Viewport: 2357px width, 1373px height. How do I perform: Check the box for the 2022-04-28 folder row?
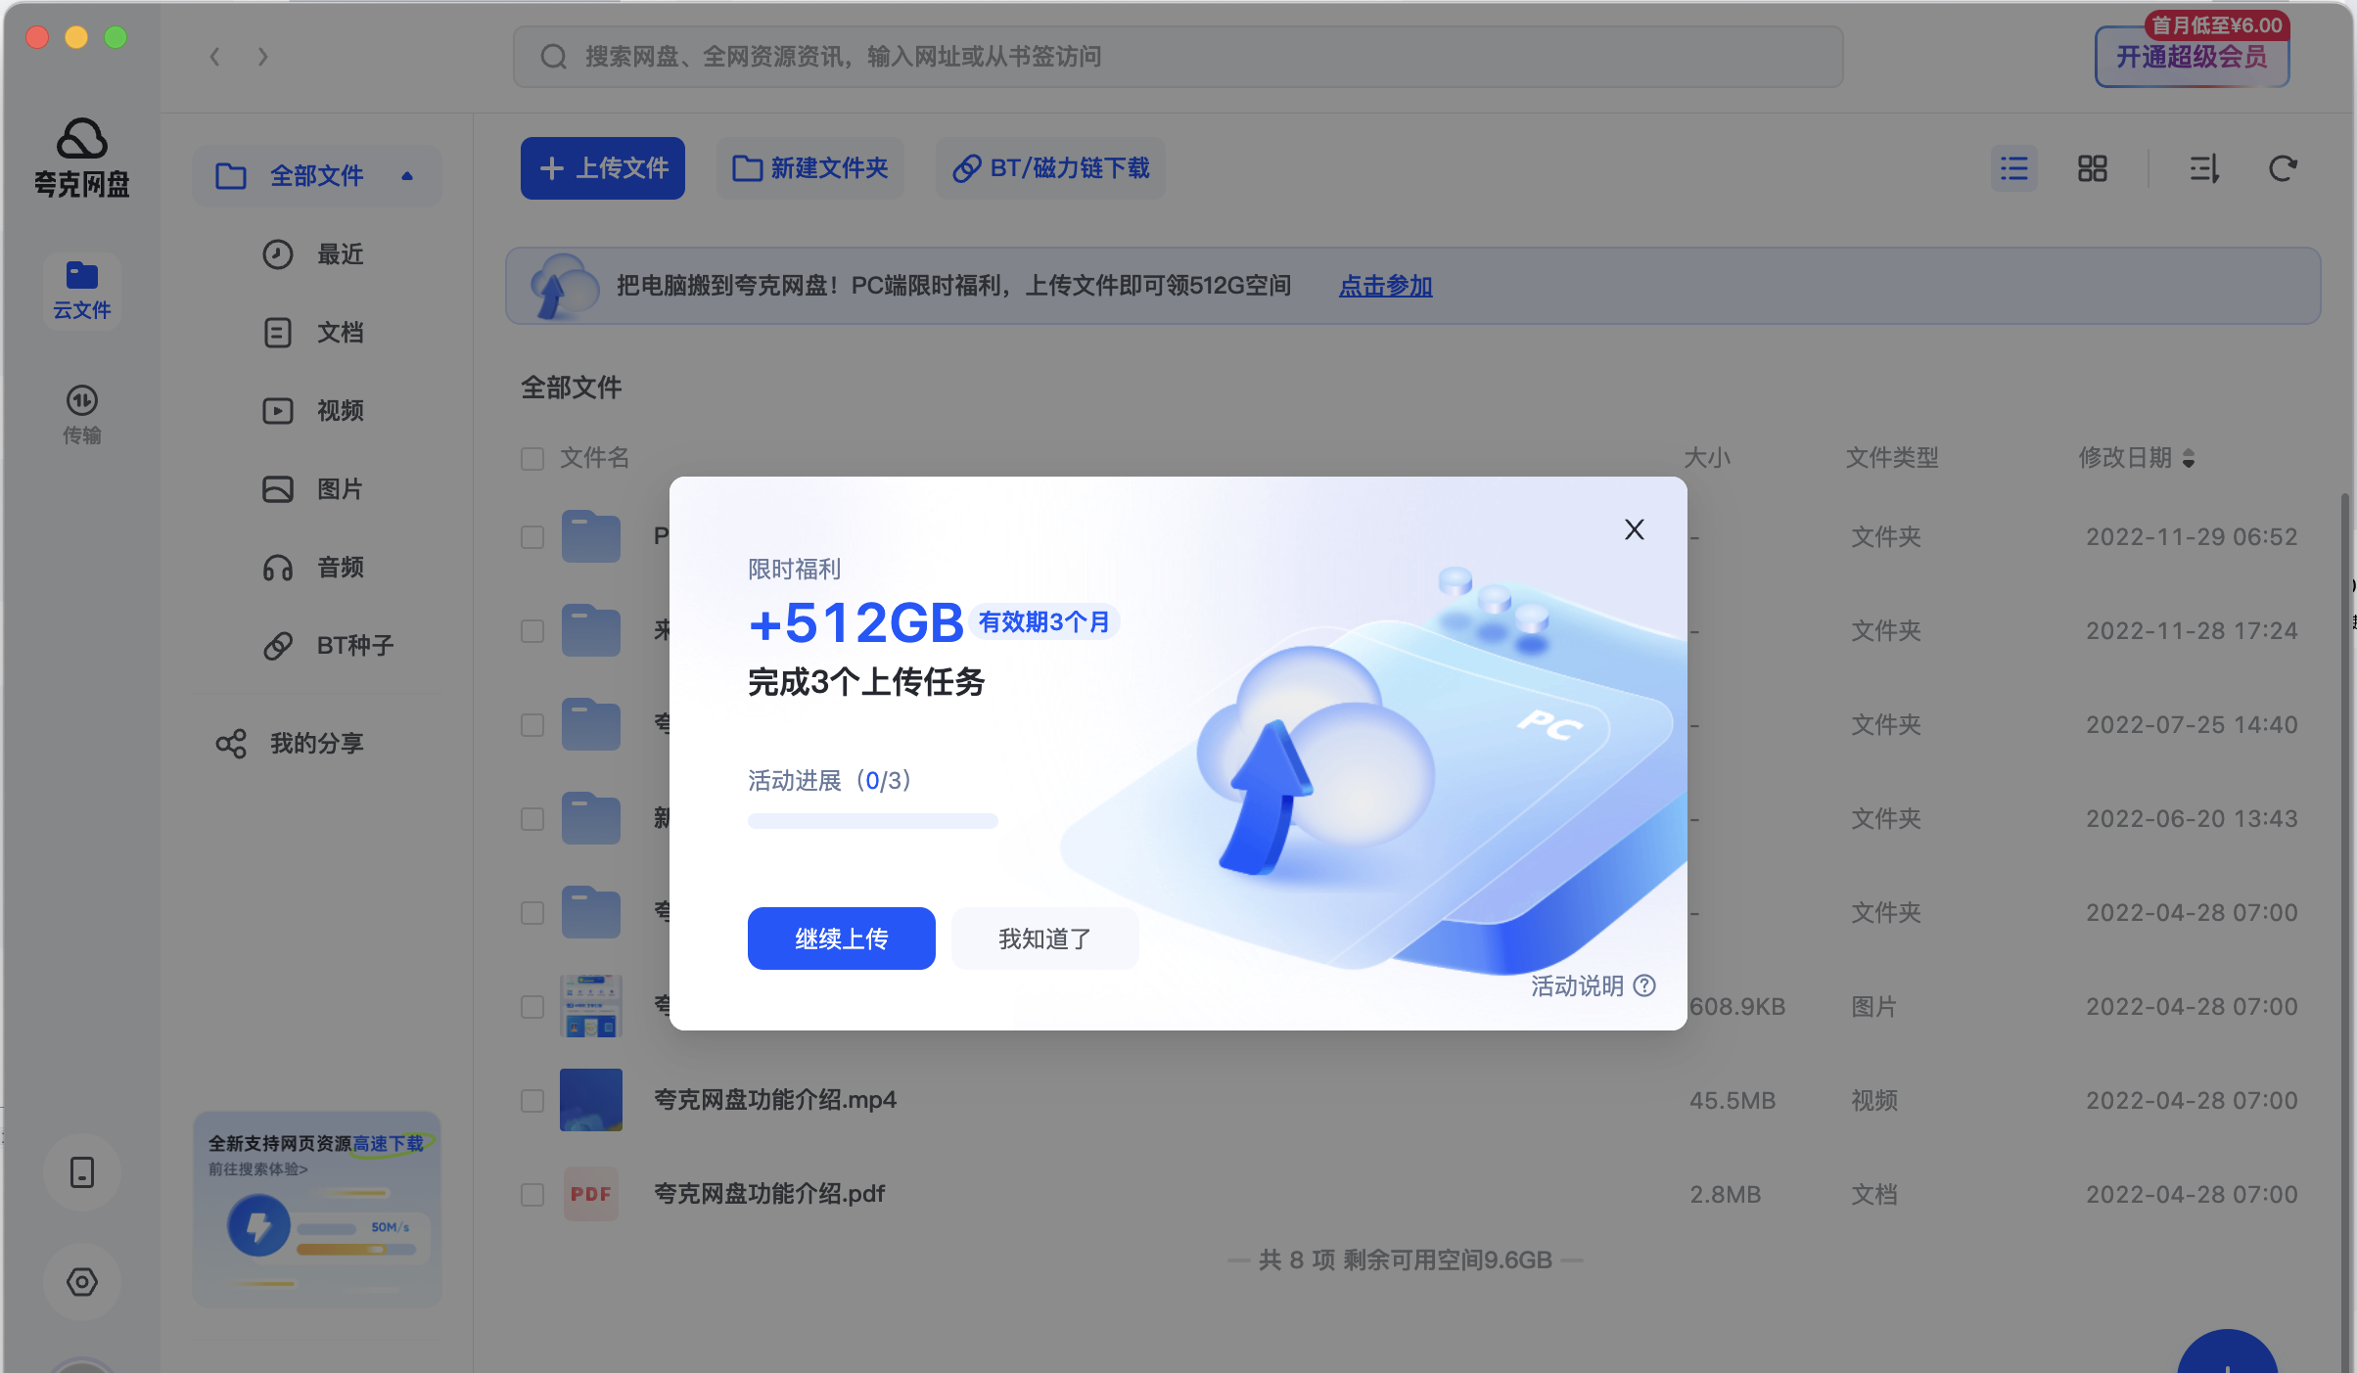[532, 913]
